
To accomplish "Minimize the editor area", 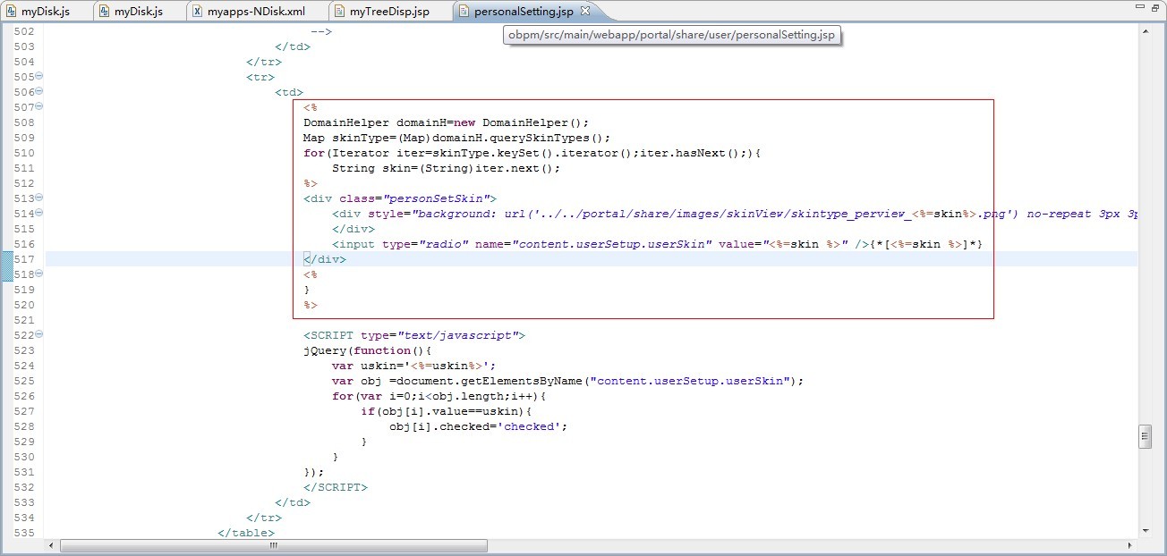I will click(x=1139, y=7).
